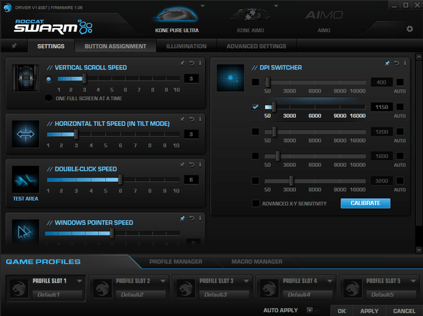Click the Double-Click Speed test area icon

pos(26,179)
